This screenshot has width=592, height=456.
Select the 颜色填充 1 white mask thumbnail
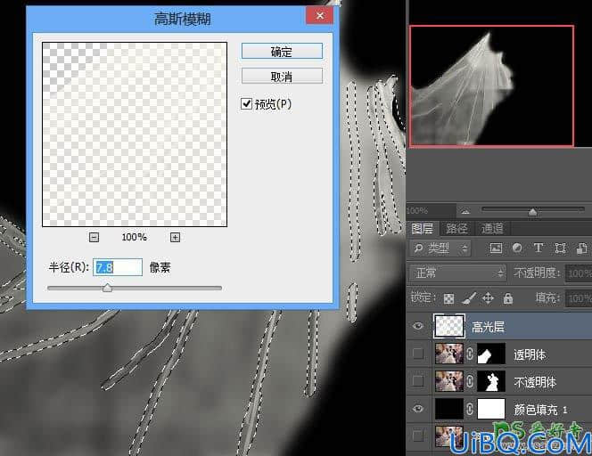click(x=491, y=409)
